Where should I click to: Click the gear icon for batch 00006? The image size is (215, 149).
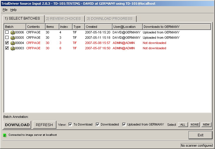click(x=13, y=33)
